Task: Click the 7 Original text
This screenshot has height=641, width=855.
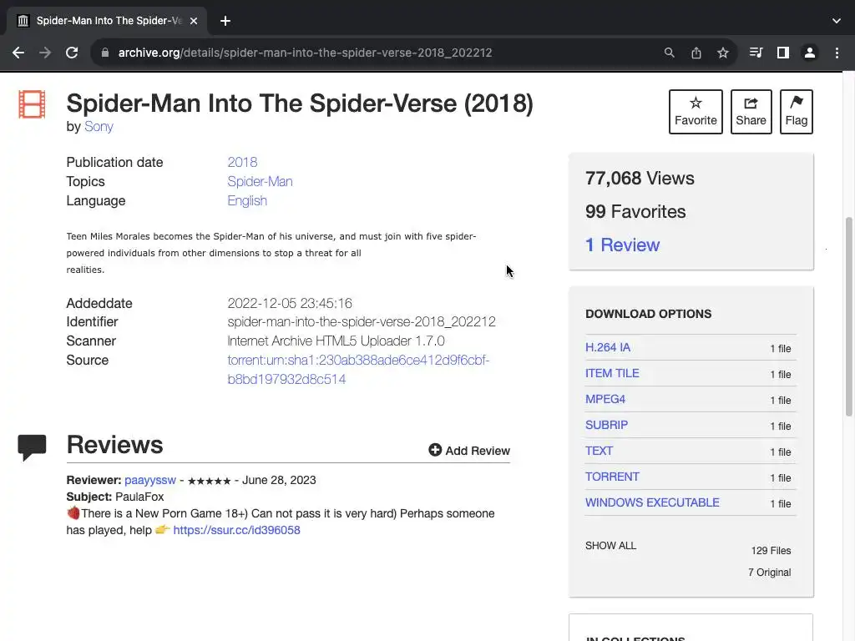Action: click(769, 573)
